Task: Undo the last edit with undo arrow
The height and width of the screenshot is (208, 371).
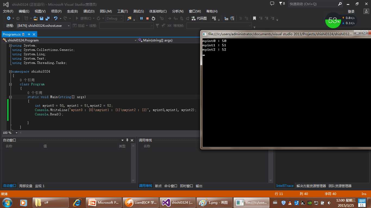Action: [56, 18]
